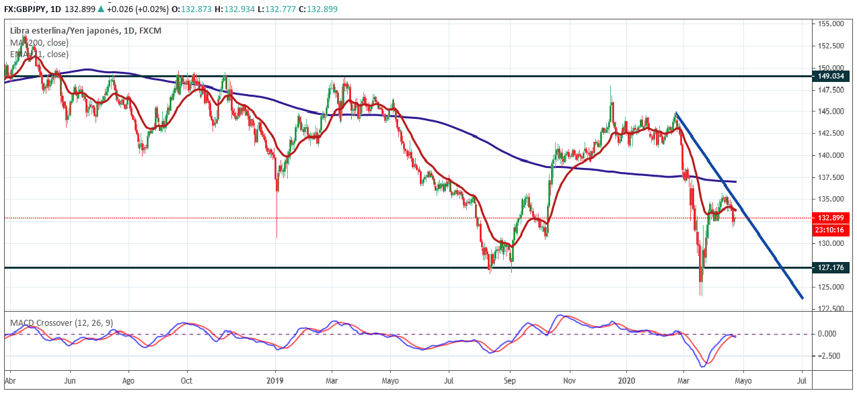Click the -2.500 MACD scale label
857x393 pixels.
tap(827, 355)
